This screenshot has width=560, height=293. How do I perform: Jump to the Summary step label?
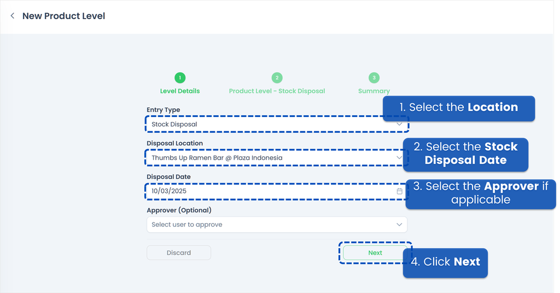click(374, 91)
